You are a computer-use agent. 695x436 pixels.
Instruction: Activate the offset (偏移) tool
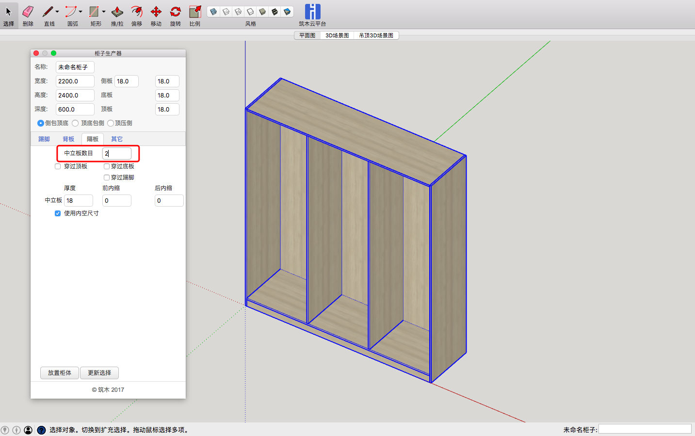[x=137, y=12]
